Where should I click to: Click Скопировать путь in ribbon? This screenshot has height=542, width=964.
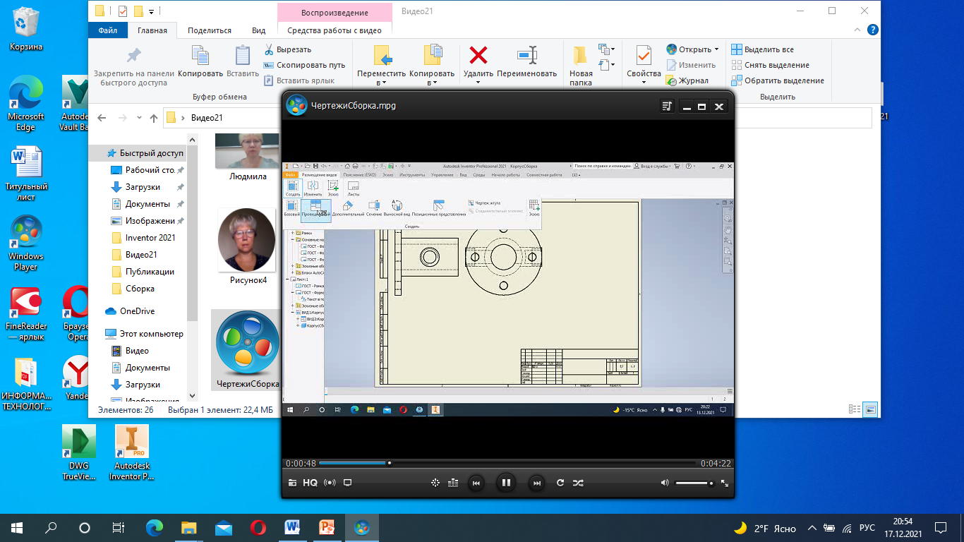[x=304, y=65]
